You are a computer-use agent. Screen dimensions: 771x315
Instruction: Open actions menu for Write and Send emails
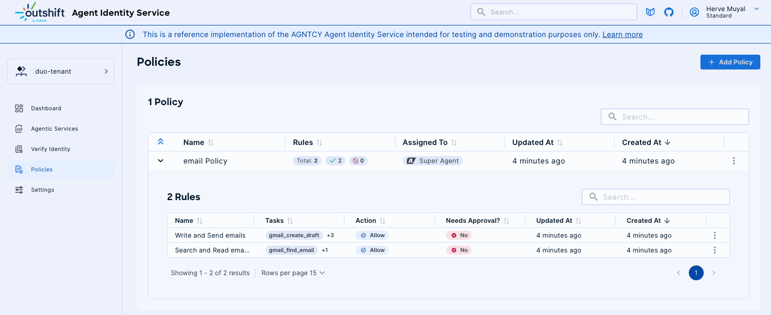[715, 235]
